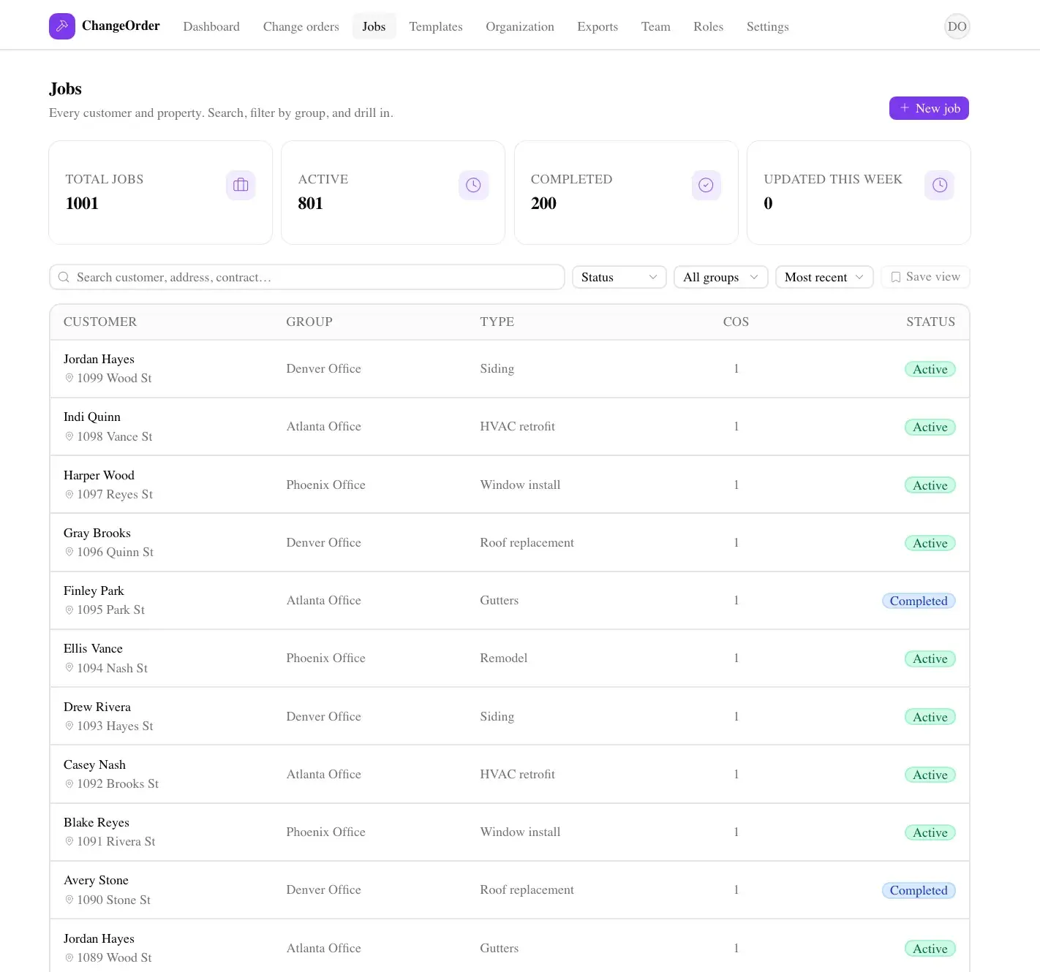Open the Gray Brooks job row
Screen dimensions: 1040x972
pos(510,542)
